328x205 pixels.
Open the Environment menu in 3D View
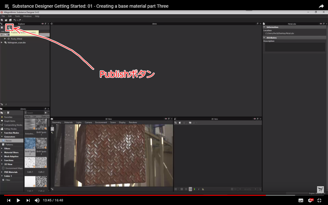[x=101, y=122]
